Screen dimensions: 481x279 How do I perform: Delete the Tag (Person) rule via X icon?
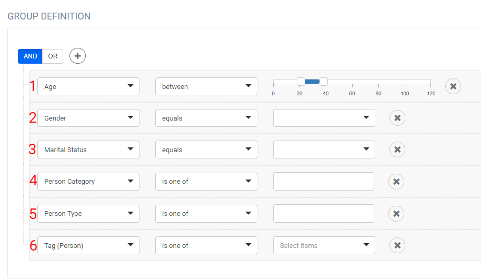397,245
